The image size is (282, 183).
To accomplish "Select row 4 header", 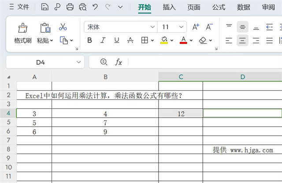I will [x=8, y=113].
